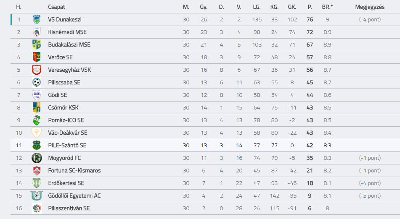
Task: Open the Vác-Deákvár SE team page
Action: pos(68,133)
